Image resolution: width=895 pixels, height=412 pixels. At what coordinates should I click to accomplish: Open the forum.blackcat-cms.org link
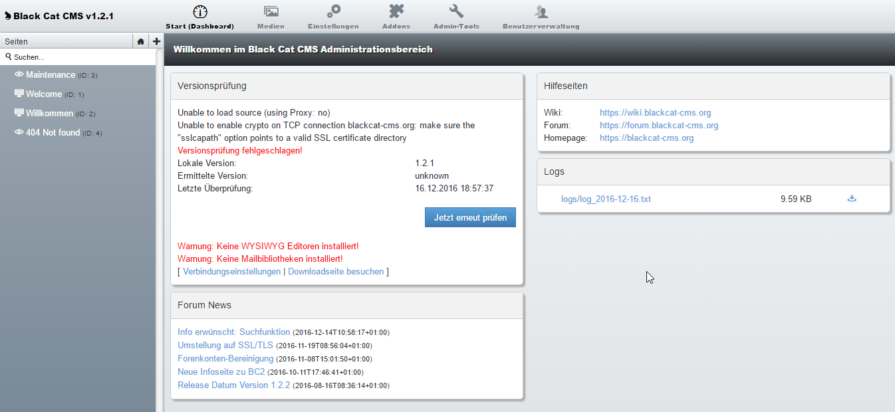(659, 125)
